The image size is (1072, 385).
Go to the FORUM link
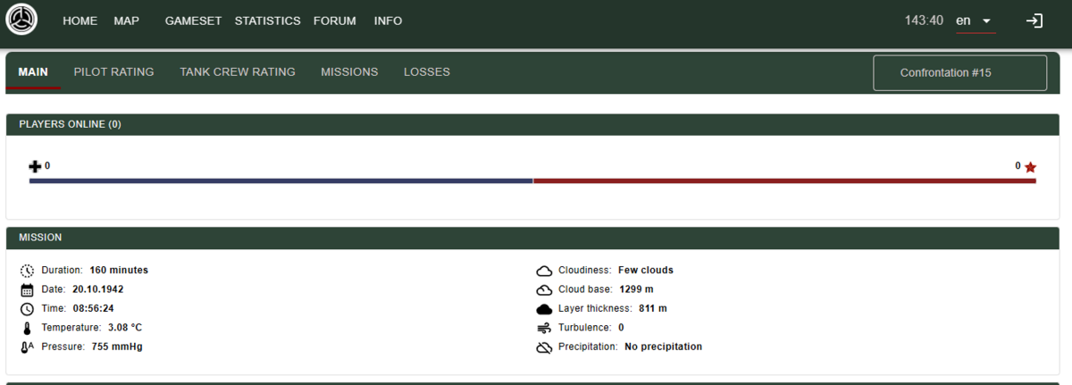[x=334, y=21]
